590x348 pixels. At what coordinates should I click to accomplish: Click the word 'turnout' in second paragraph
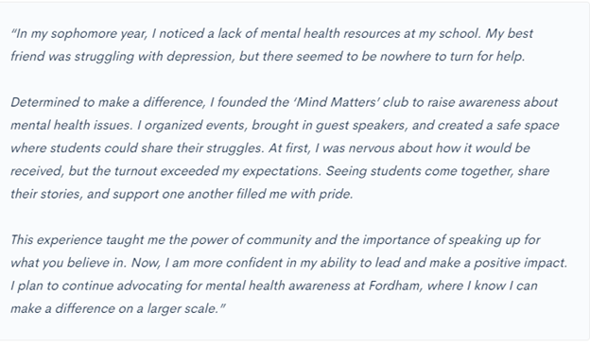click(x=135, y=171)
